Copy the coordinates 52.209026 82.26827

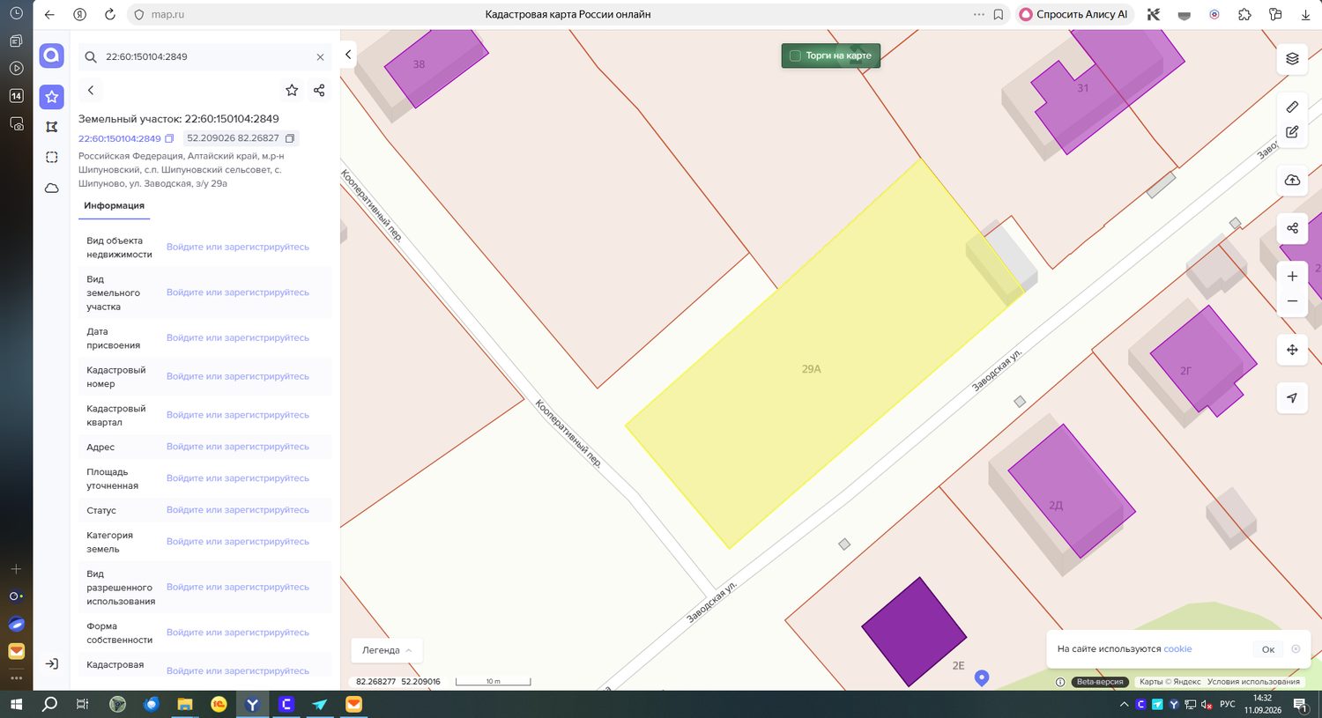pos(289,138)
